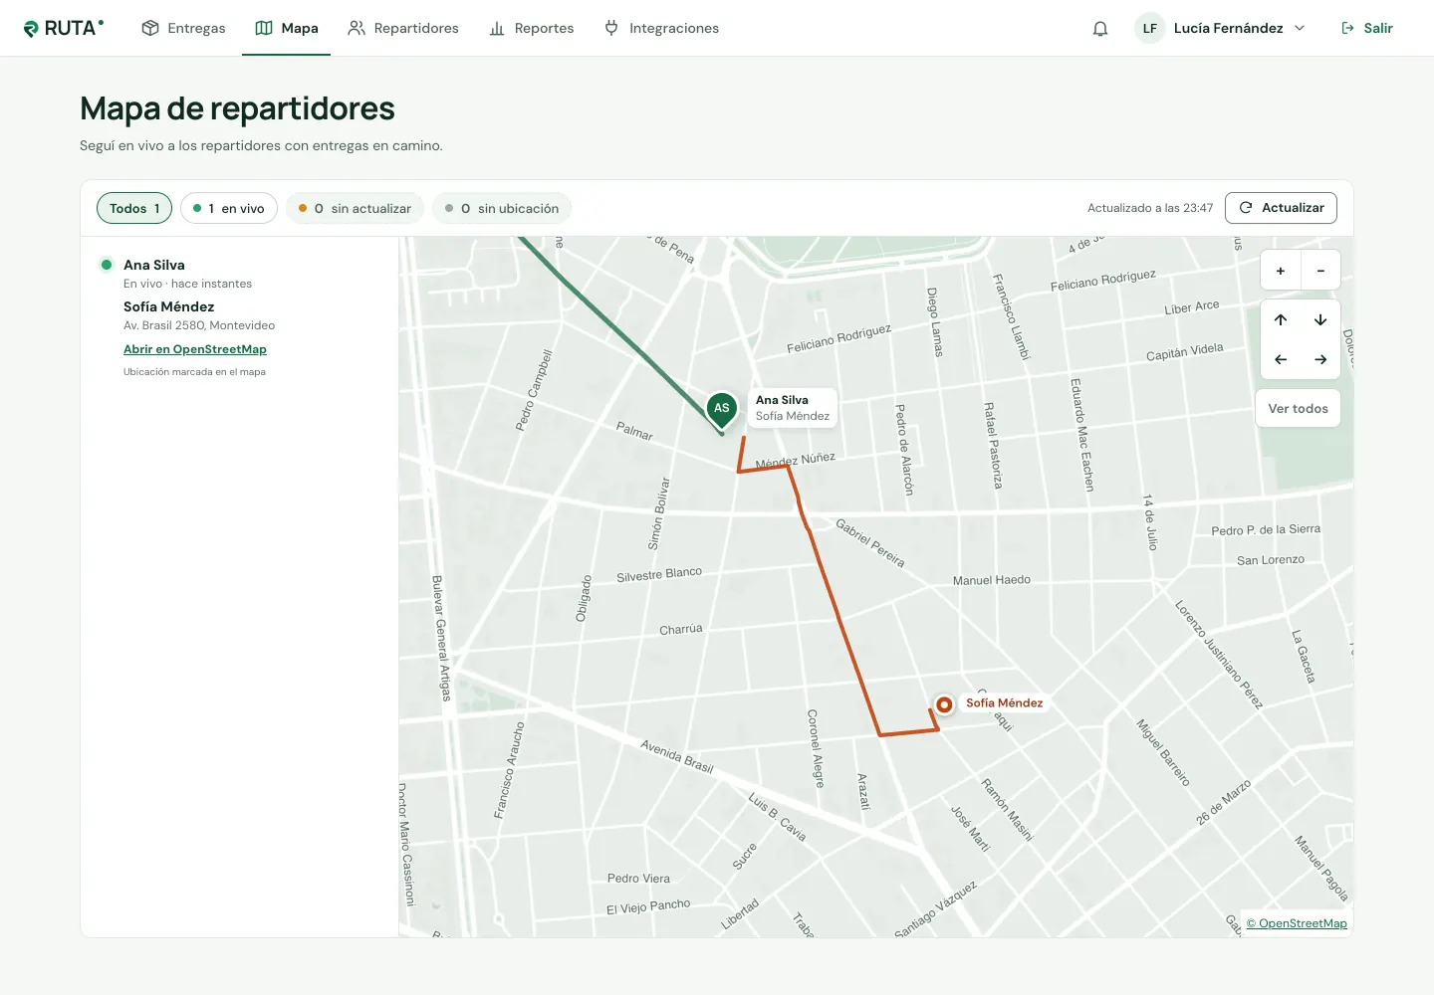Click the green live status dot for Ana Silva
The height and width of the screenshot is (995, 1434).
(107, 265)
